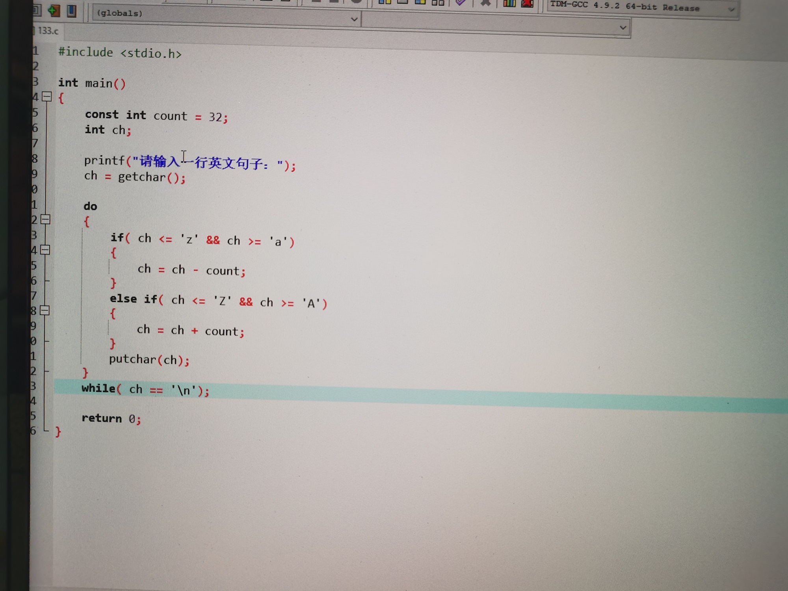Image resolution: width=788 pixels, height=591 pixels.
Task: Click the uppercase range check else if line
Action: (218, 301)
